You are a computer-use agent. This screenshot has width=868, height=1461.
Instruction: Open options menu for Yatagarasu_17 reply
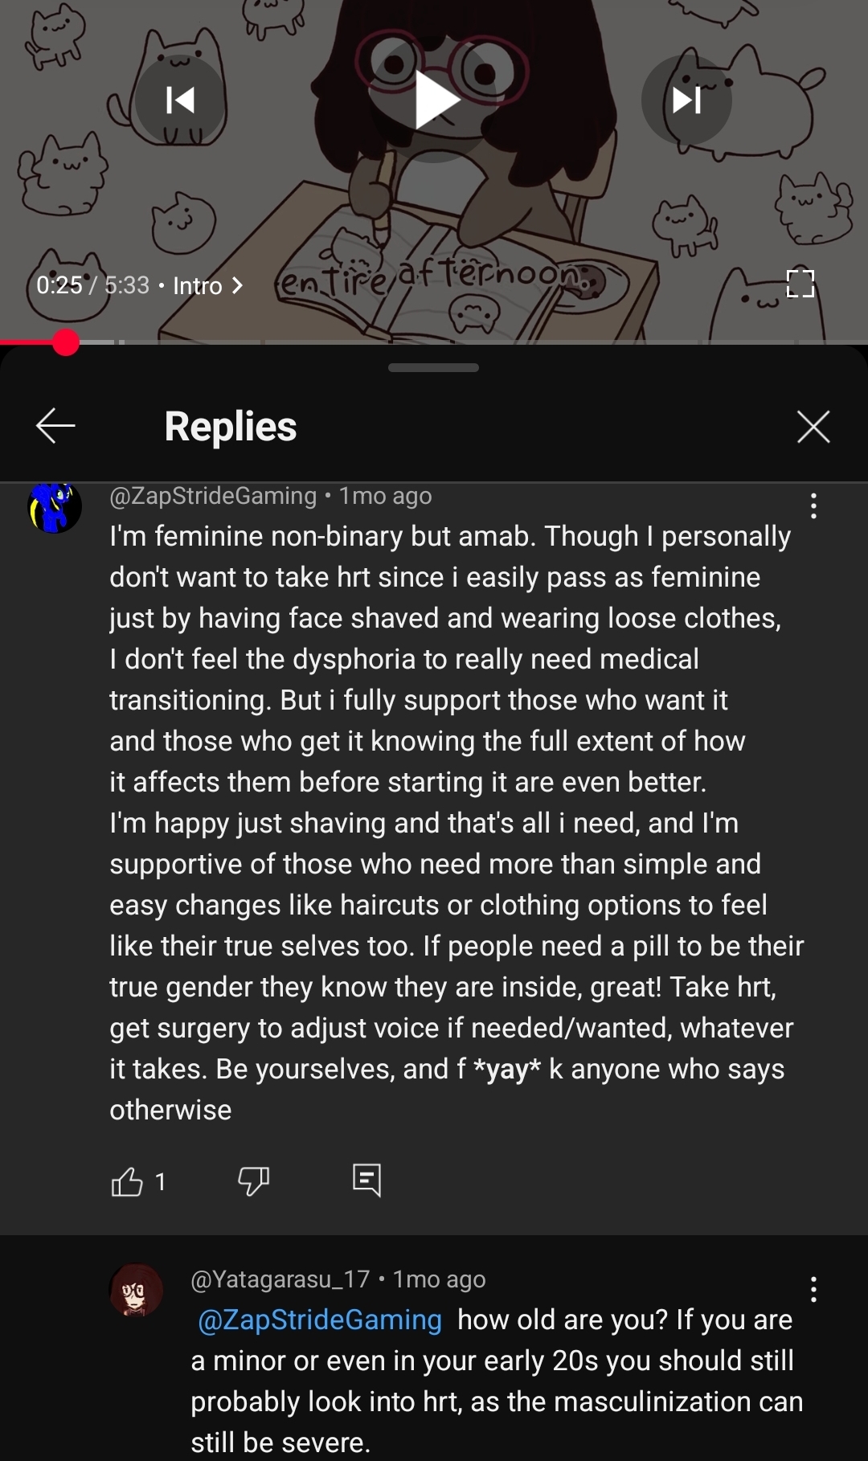(x=813, y=1289)
